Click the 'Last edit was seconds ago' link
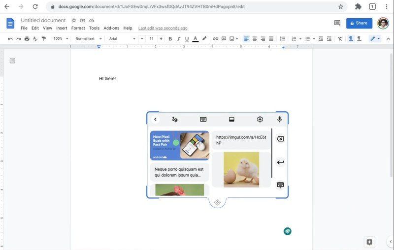The width and height of the screenshot is (394, 250). click(163, 28)
